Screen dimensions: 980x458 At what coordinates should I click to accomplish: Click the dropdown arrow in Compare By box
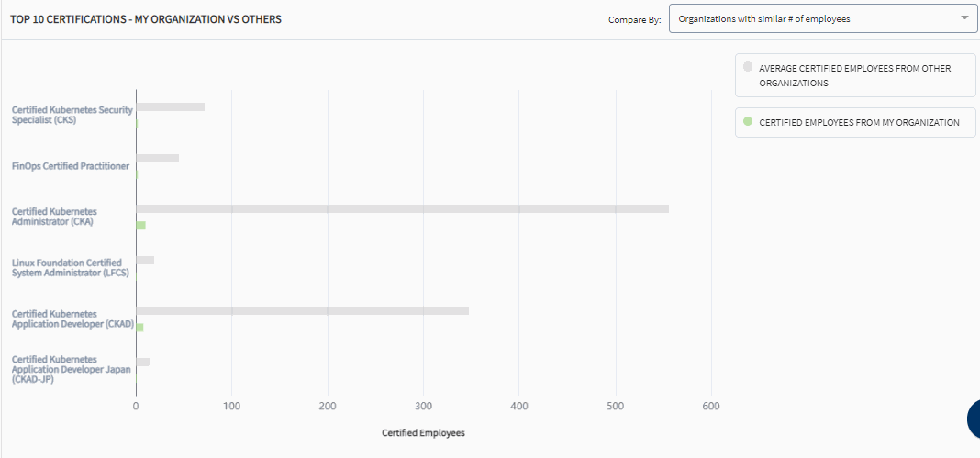pyautogui.click(x=964, y=18)
